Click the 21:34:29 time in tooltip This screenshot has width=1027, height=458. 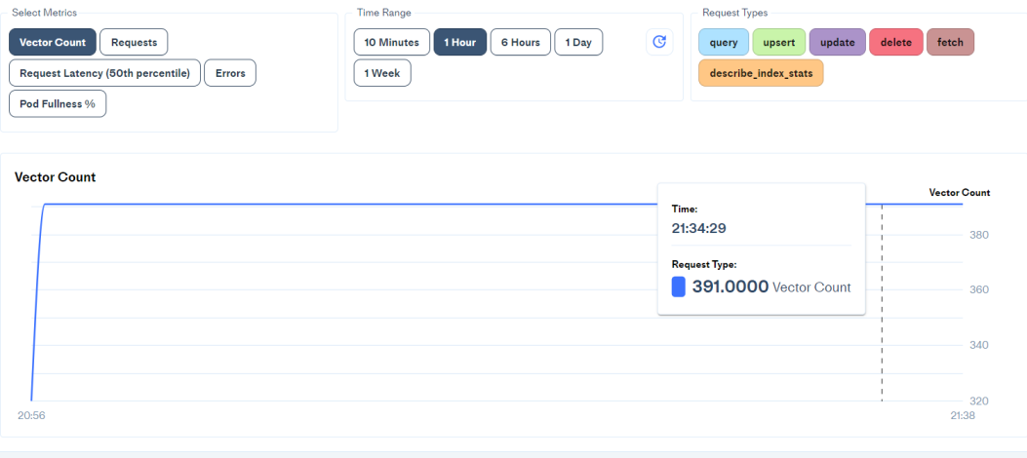[x=699, y=228]
